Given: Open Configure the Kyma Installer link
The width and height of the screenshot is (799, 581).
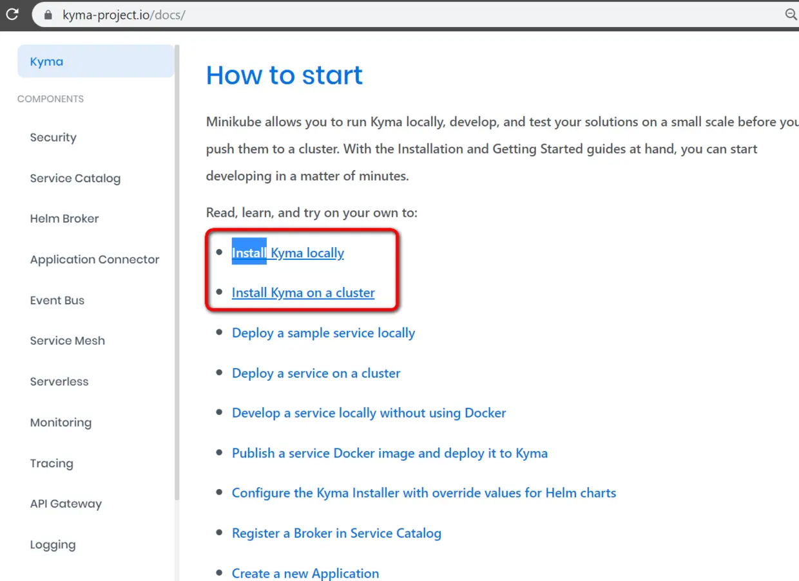Looking at the screenshot, I should pos(424,493).
